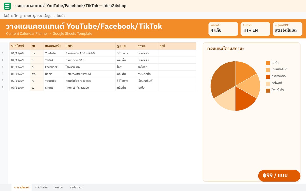The width and height of the screenshot is (306, 191).
Task: Click topic cell ทริคตัดต่อ 30 วิ
Action: [90, 60]
